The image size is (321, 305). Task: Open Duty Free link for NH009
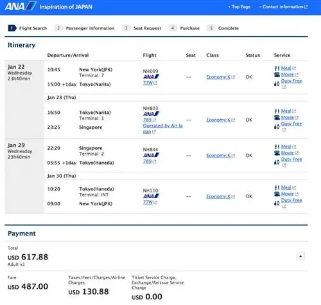coord(291,81)
